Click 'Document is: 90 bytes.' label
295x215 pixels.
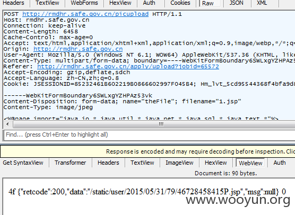[x=226, y=173]
